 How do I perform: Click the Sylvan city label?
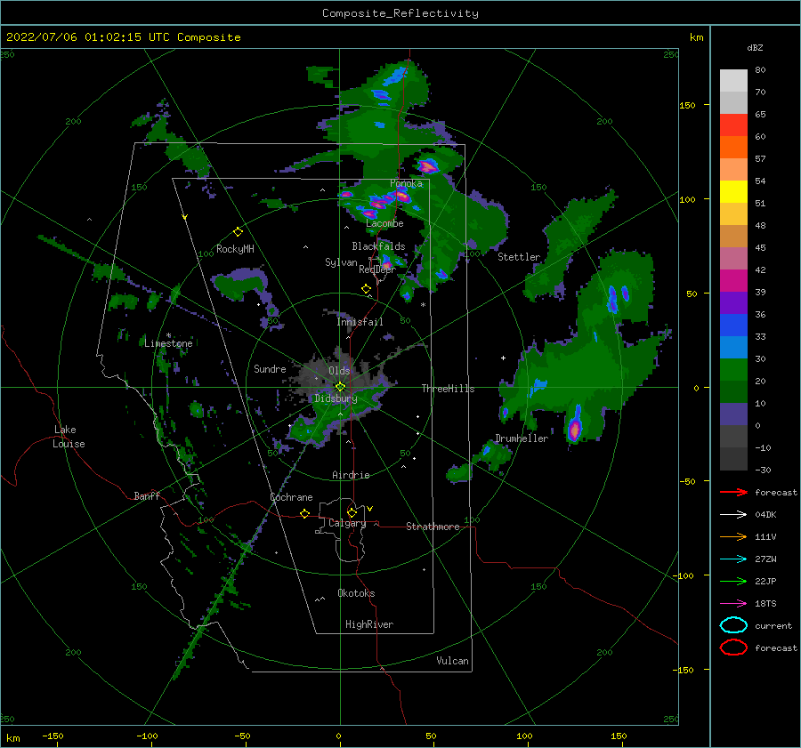(x=341, y=262)
